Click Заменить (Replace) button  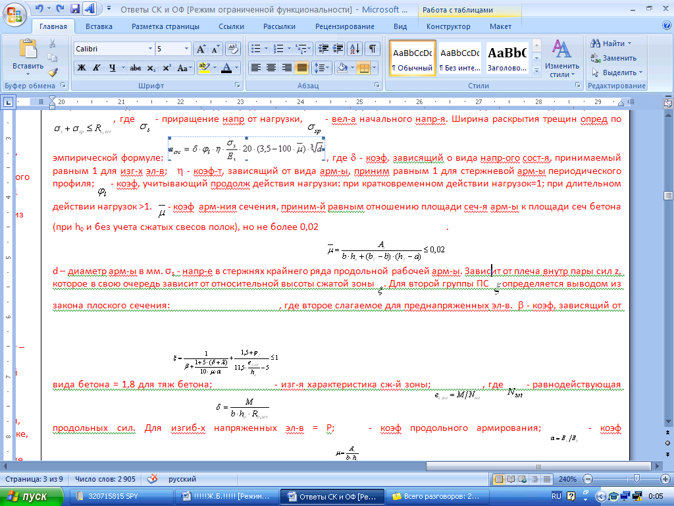[613, 58]
